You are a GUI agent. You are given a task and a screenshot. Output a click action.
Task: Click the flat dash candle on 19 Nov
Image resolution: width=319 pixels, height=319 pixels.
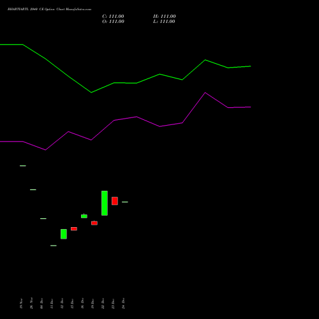(23, 166)
